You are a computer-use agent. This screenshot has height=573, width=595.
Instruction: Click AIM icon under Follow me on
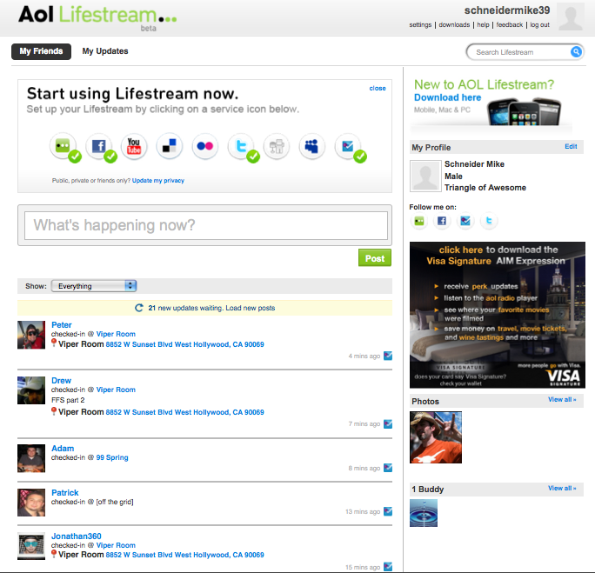tap(419, 221)
